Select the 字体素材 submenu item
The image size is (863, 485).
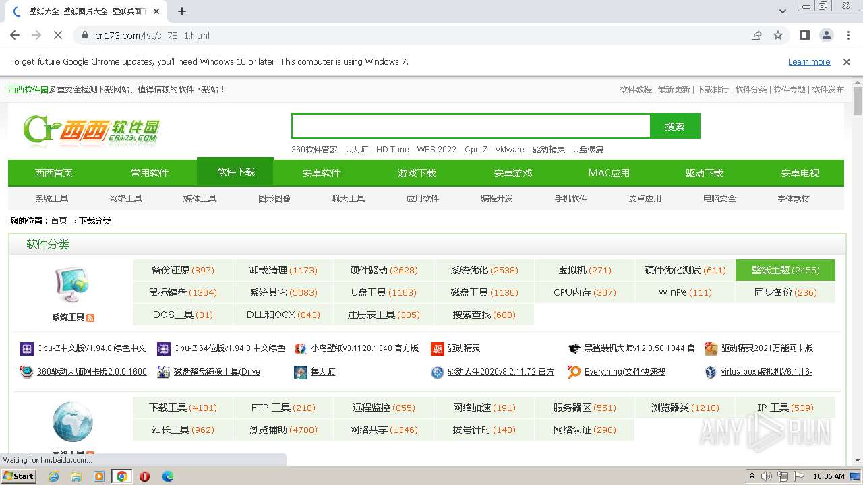click(794, 199)
